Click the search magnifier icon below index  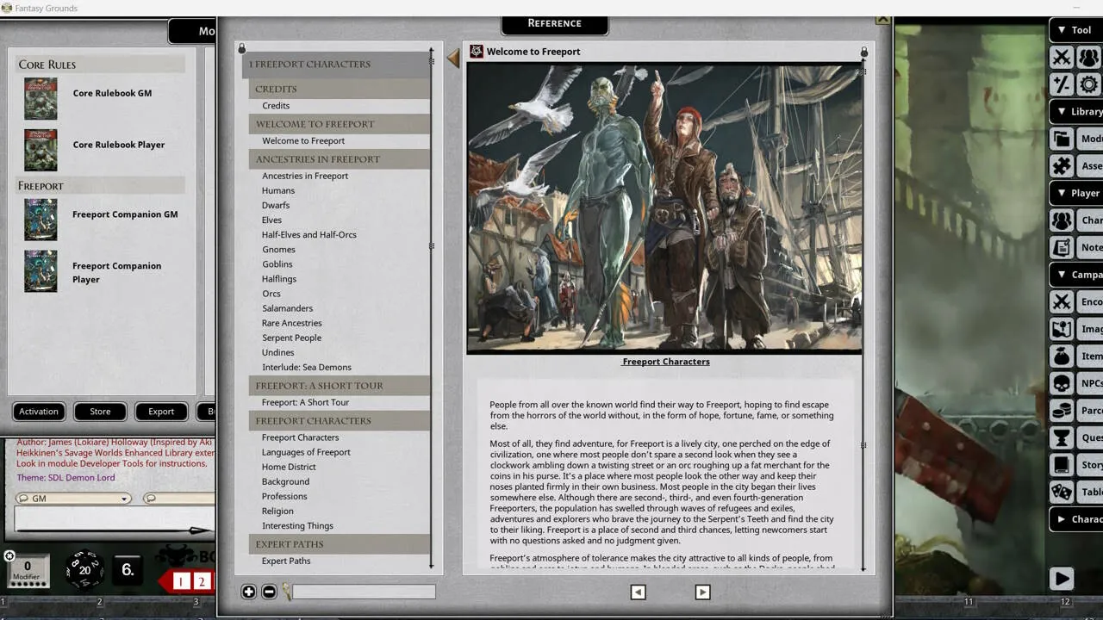click(x=287, y=592)
